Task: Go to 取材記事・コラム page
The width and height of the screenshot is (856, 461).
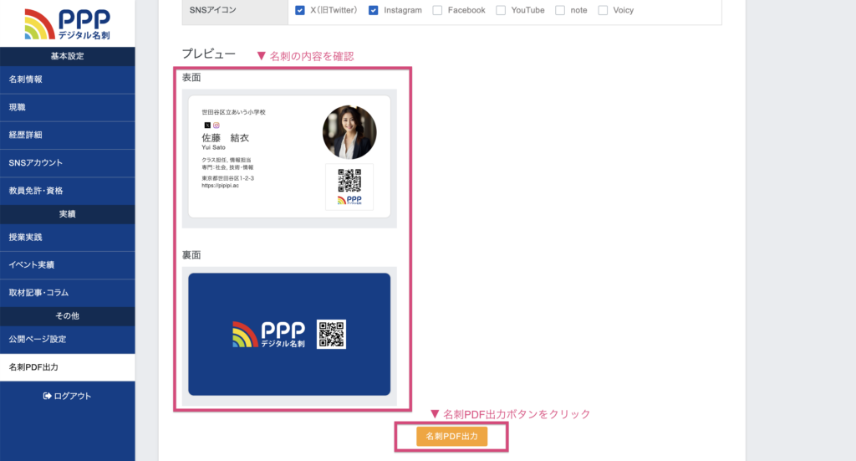Action: (68, 294)
